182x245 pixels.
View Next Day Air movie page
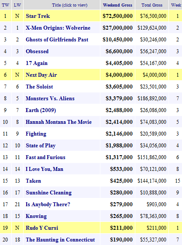point(41,75)
